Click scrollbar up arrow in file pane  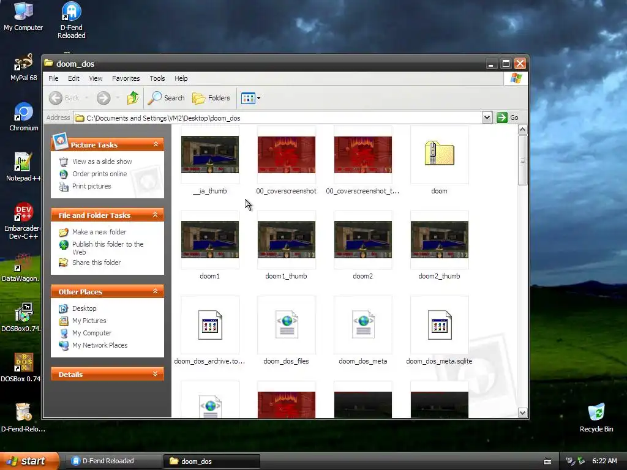click(x=522, y=130)
